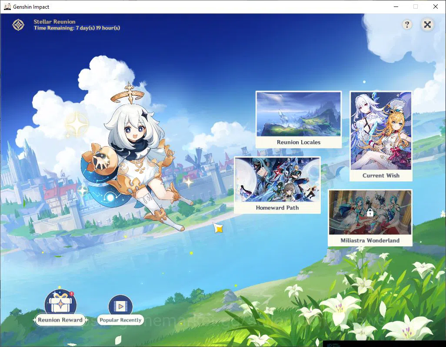The image size is (446, 347).
Task: Click the lock icon on Miliastra Wonderland
Action: click(x=370, y=212)
